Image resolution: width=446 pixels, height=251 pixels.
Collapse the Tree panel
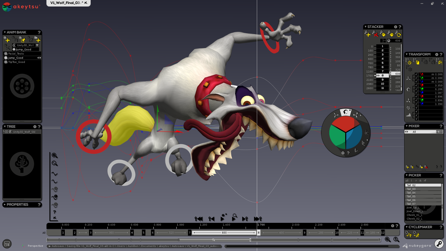(5, 127)
